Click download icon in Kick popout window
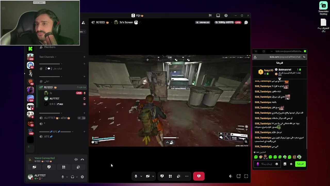This screenshot has height=186, width=330. tap(255, 57)
